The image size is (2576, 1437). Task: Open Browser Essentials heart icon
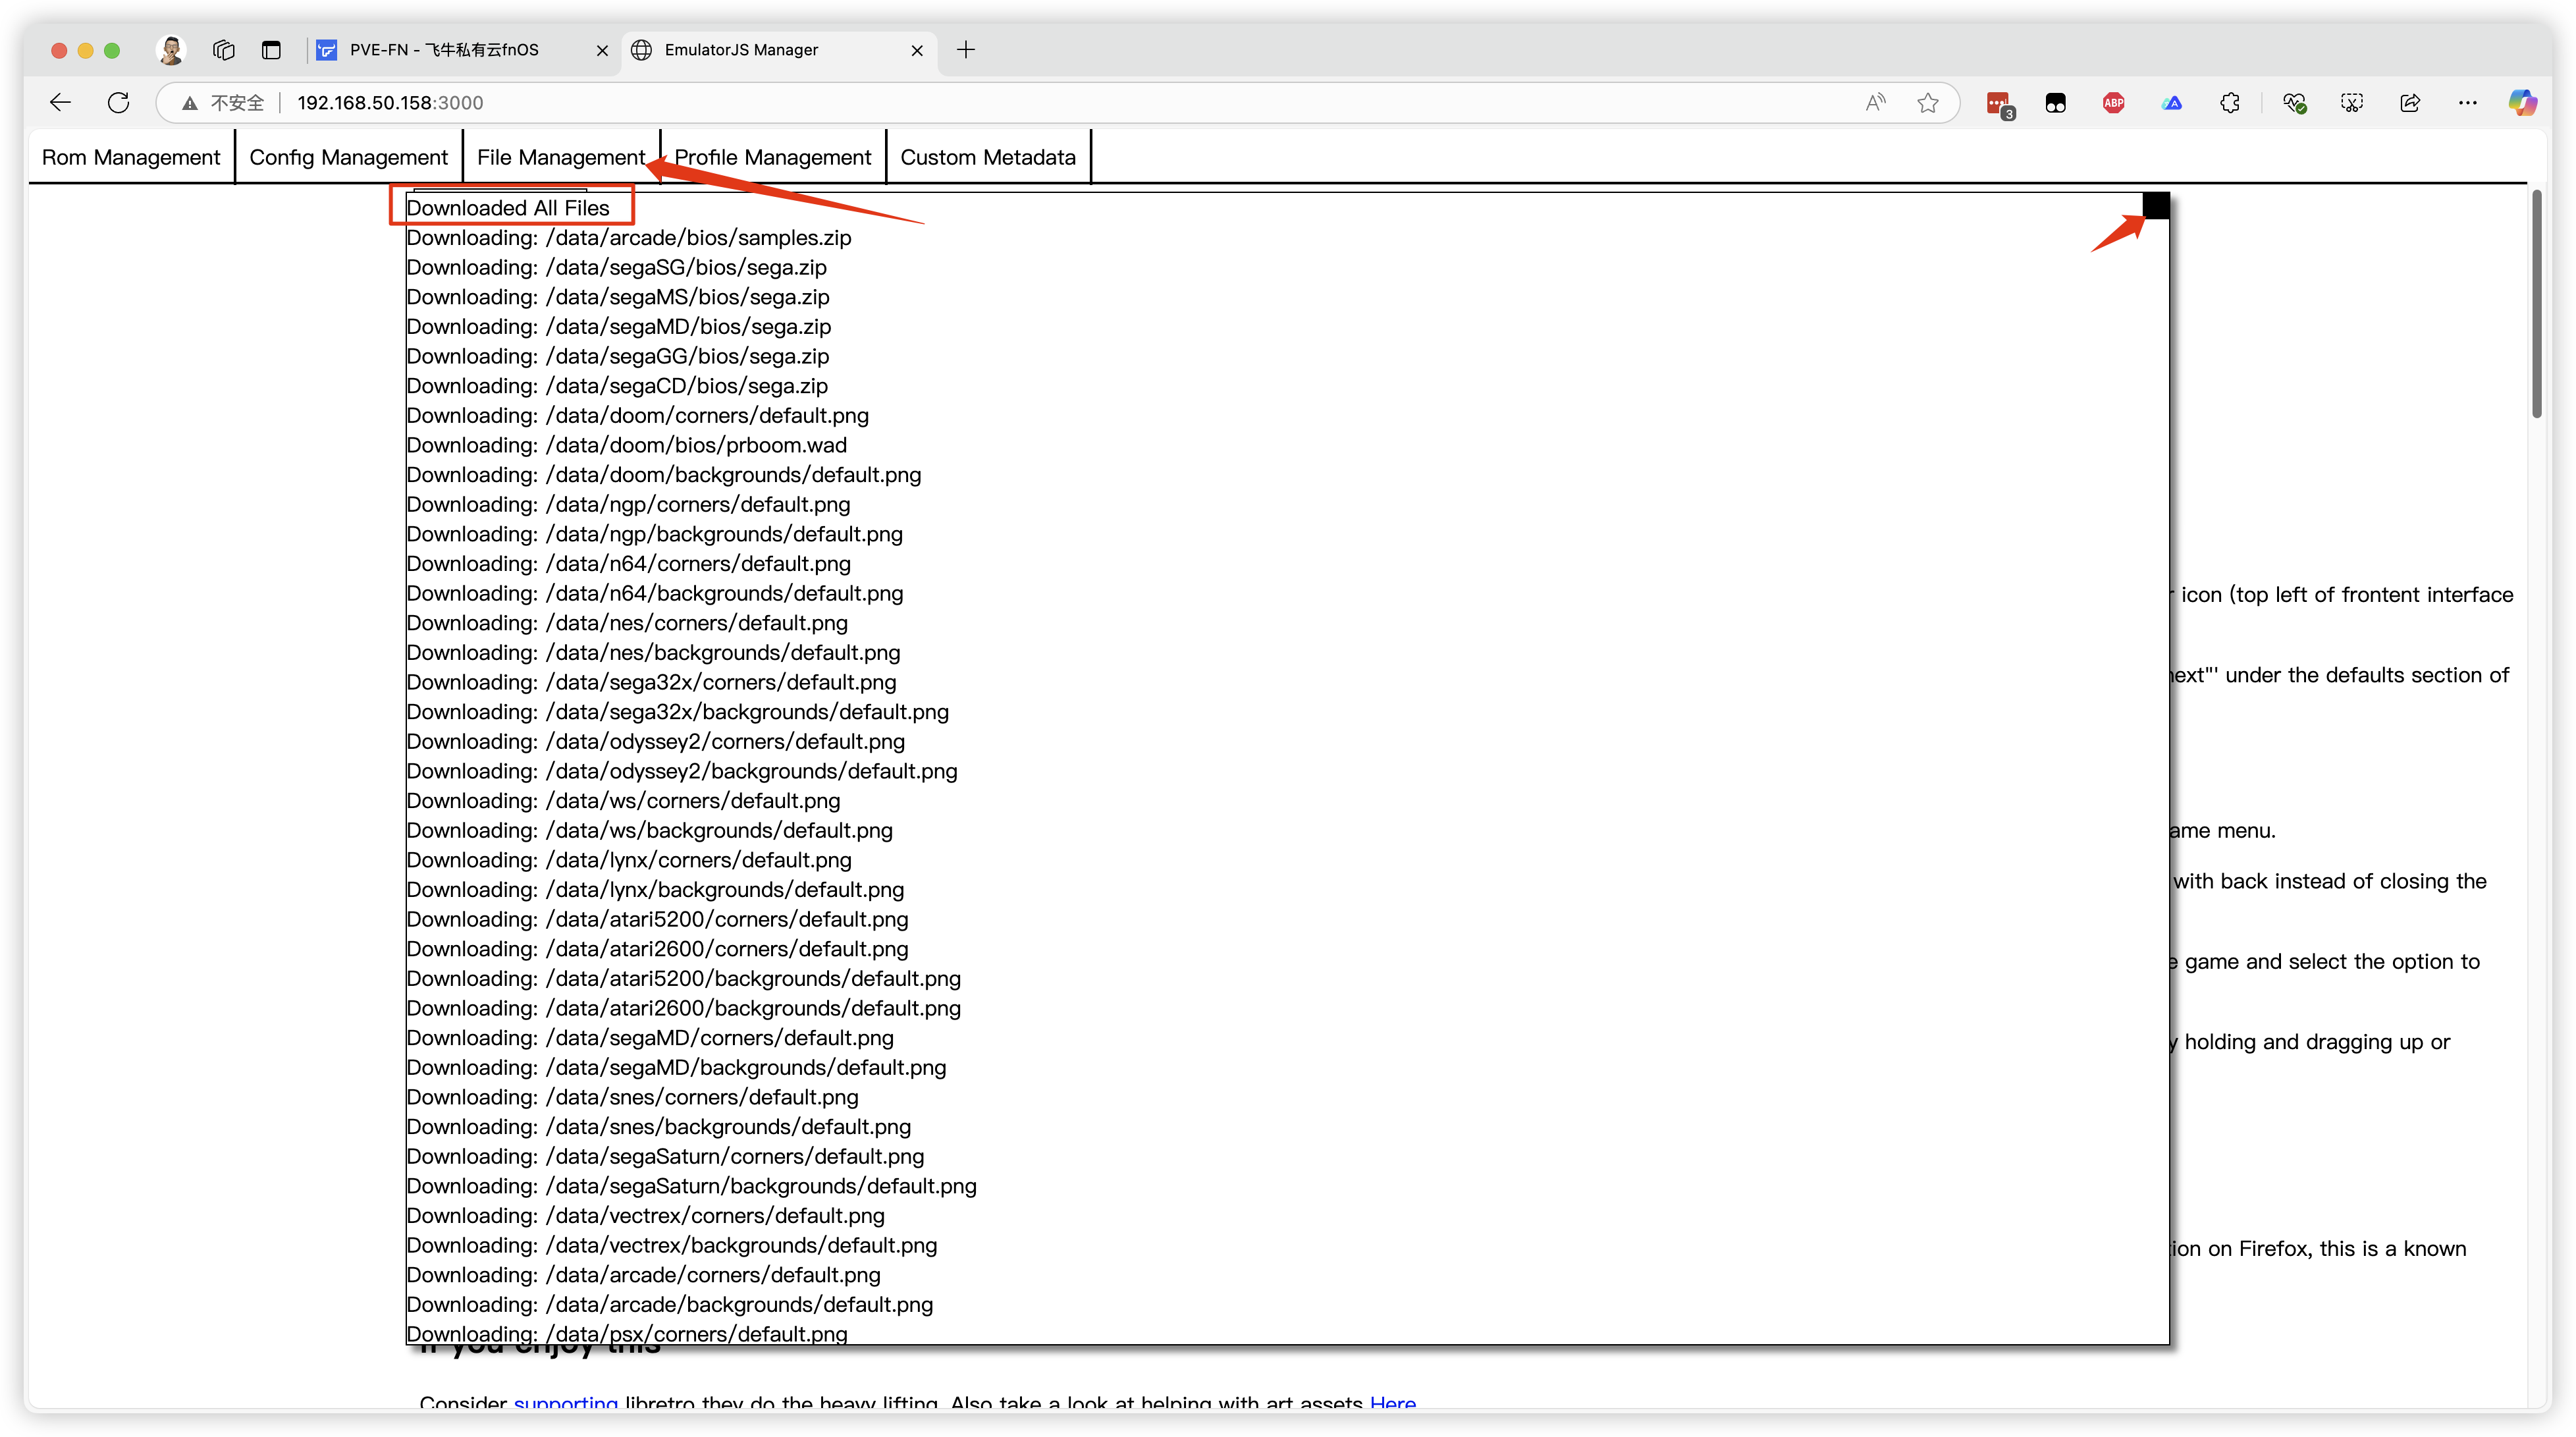click(x=2294, y=103)
